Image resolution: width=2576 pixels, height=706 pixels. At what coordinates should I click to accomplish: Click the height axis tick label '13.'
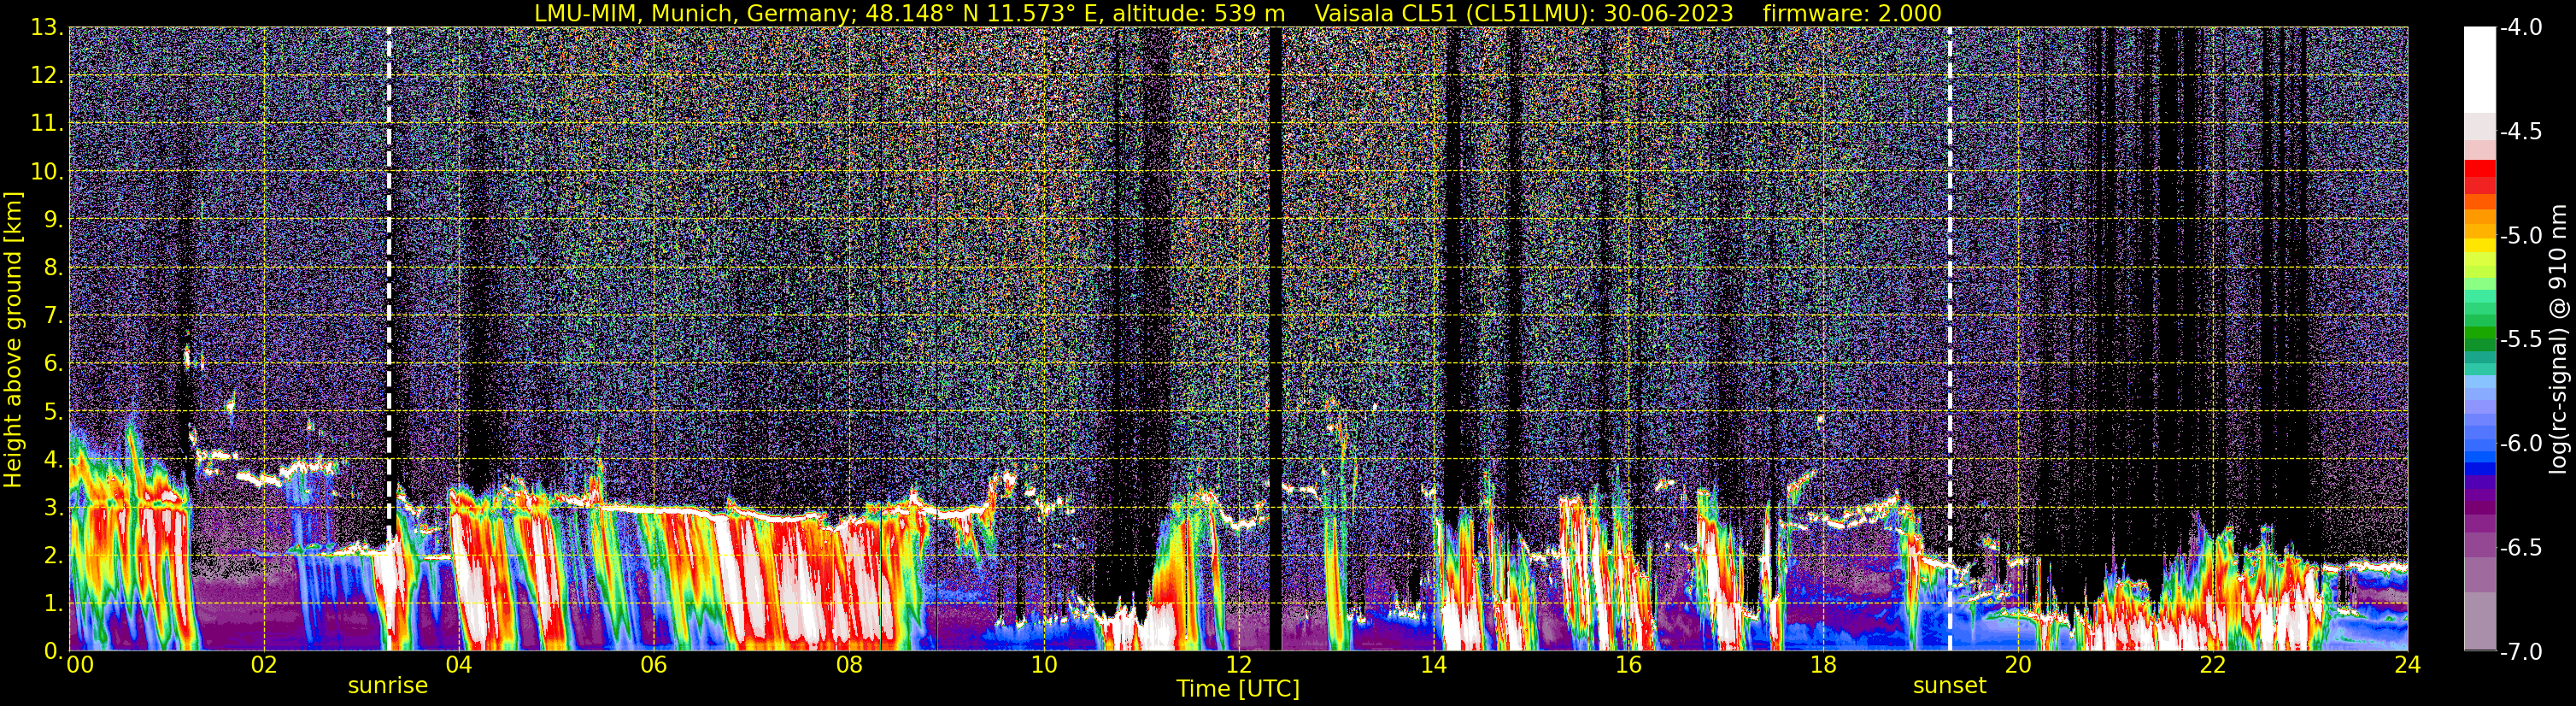click(x=47, y=28)
